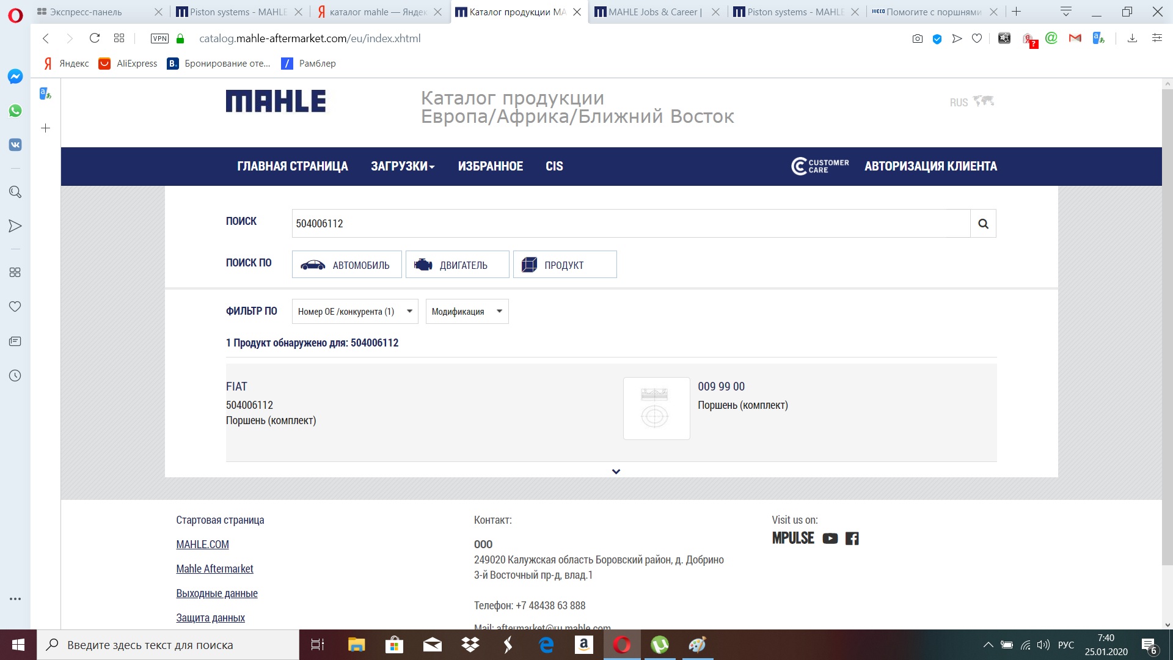Toggle the VPN badge in address bar
The height and width of the screenshot is (660, 1173).
[x=159, y=38]
